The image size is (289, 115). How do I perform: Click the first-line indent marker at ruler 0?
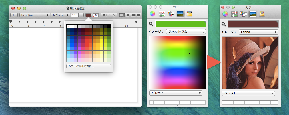11,21
